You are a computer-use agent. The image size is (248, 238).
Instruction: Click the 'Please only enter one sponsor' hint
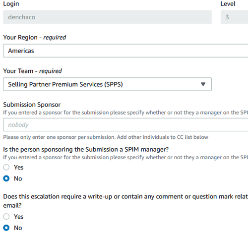(106, 137)
